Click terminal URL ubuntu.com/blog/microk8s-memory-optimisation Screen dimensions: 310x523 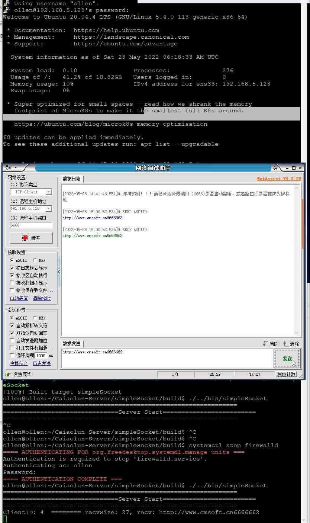tap(111, 124)
